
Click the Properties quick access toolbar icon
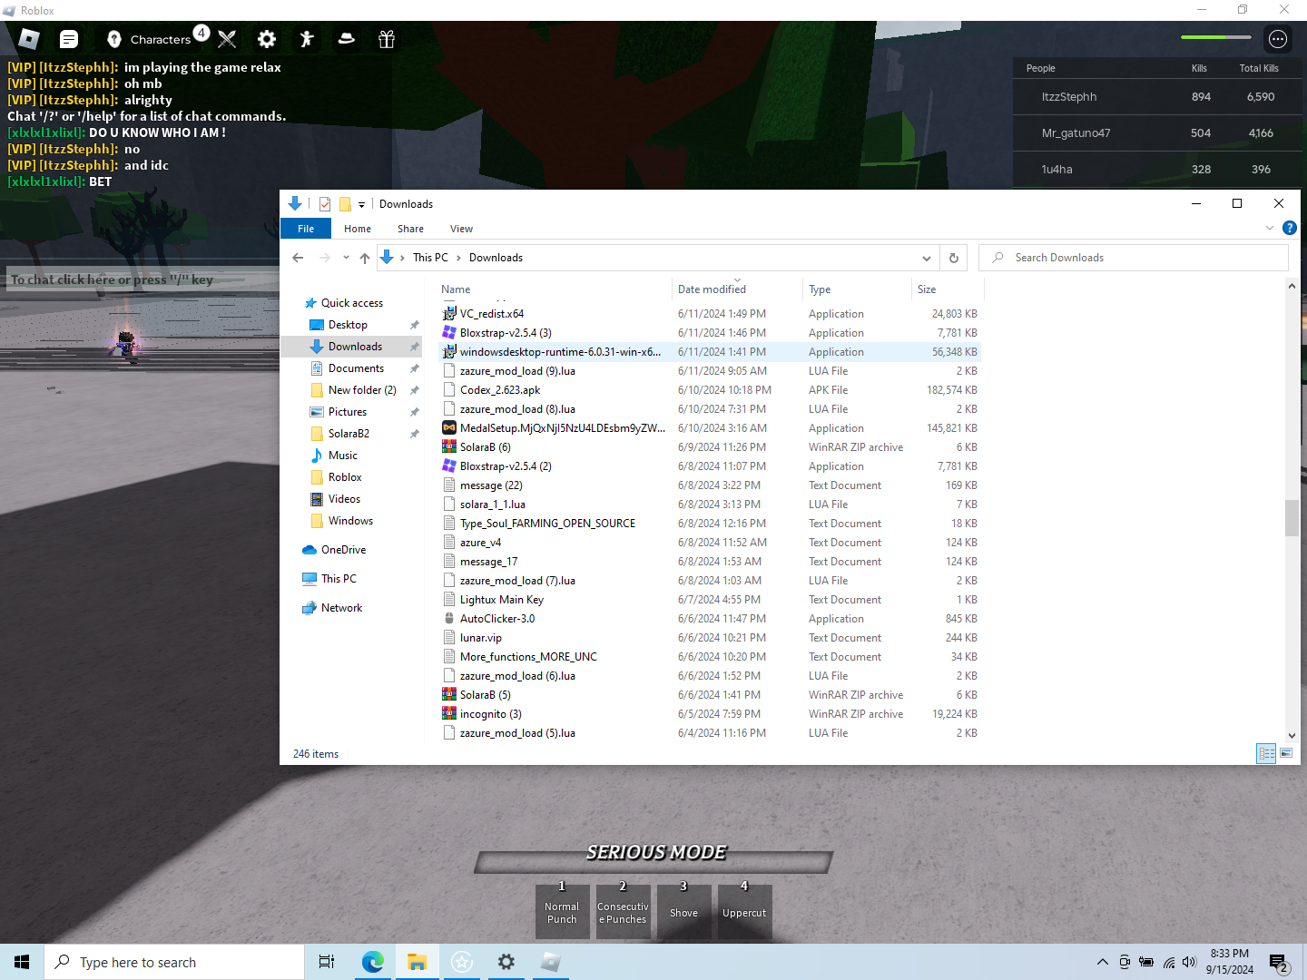coord(325,204)
